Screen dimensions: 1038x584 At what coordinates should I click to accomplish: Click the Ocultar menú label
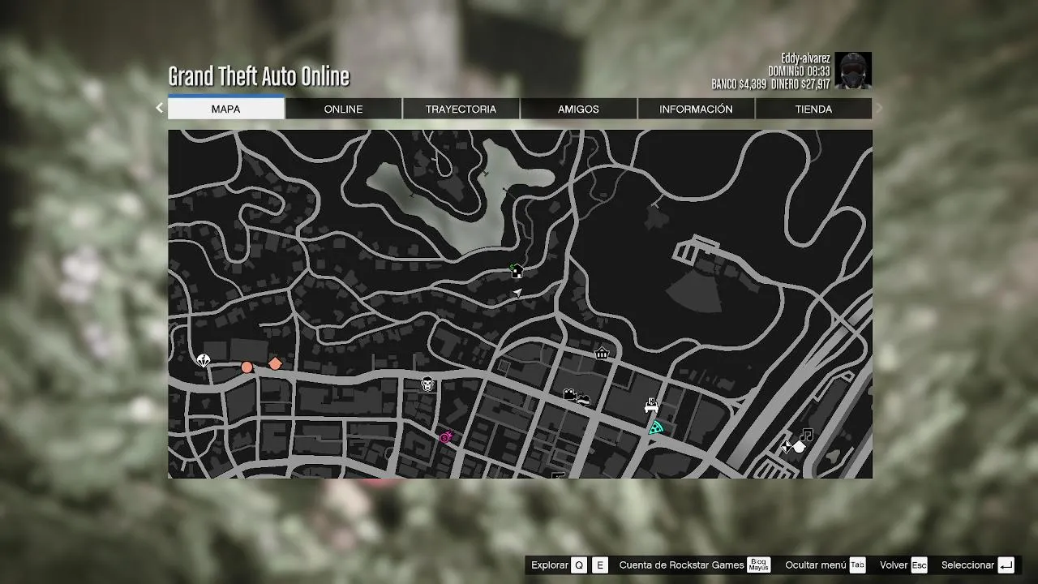pos(815,565)
